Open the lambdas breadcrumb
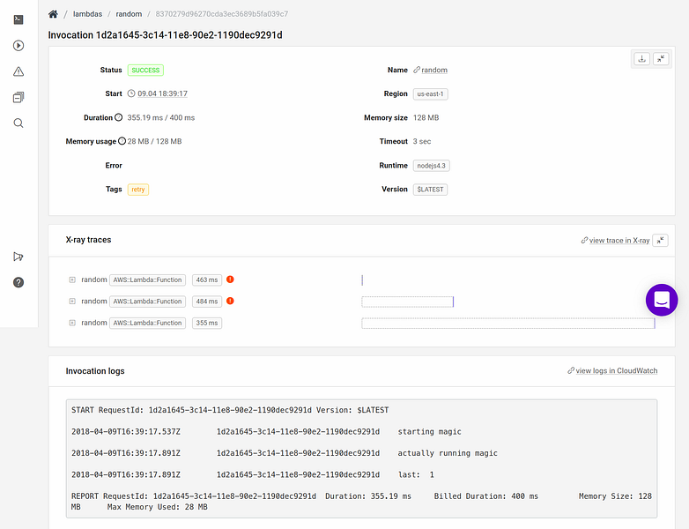The width and height of the screenshot is (689, 529). pos(87,14)
